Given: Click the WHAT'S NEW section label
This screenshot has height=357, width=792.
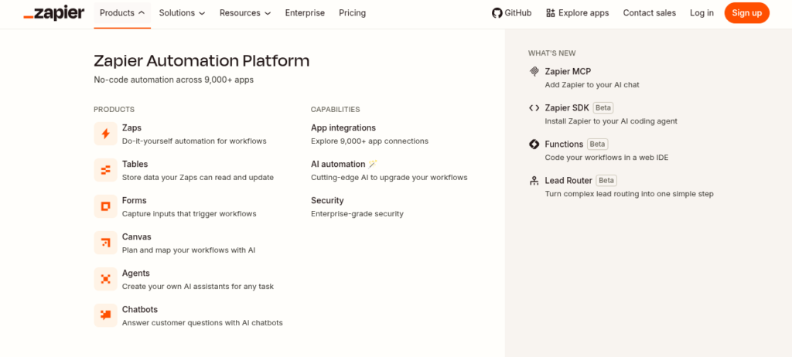Looking at the screenshot, I should click(552, 53).
